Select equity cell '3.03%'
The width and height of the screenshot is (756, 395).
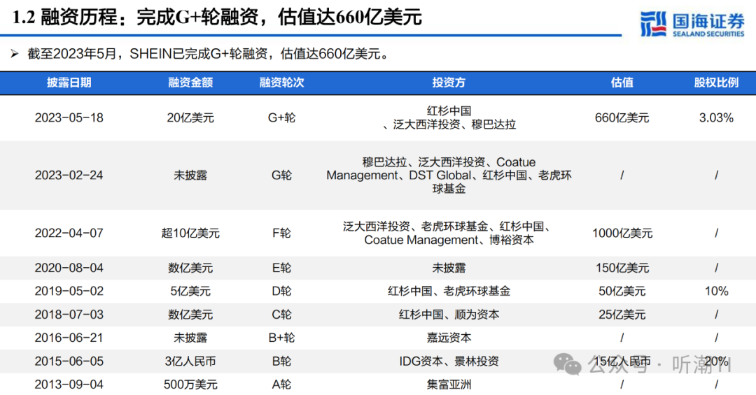[x=716, y=118]
